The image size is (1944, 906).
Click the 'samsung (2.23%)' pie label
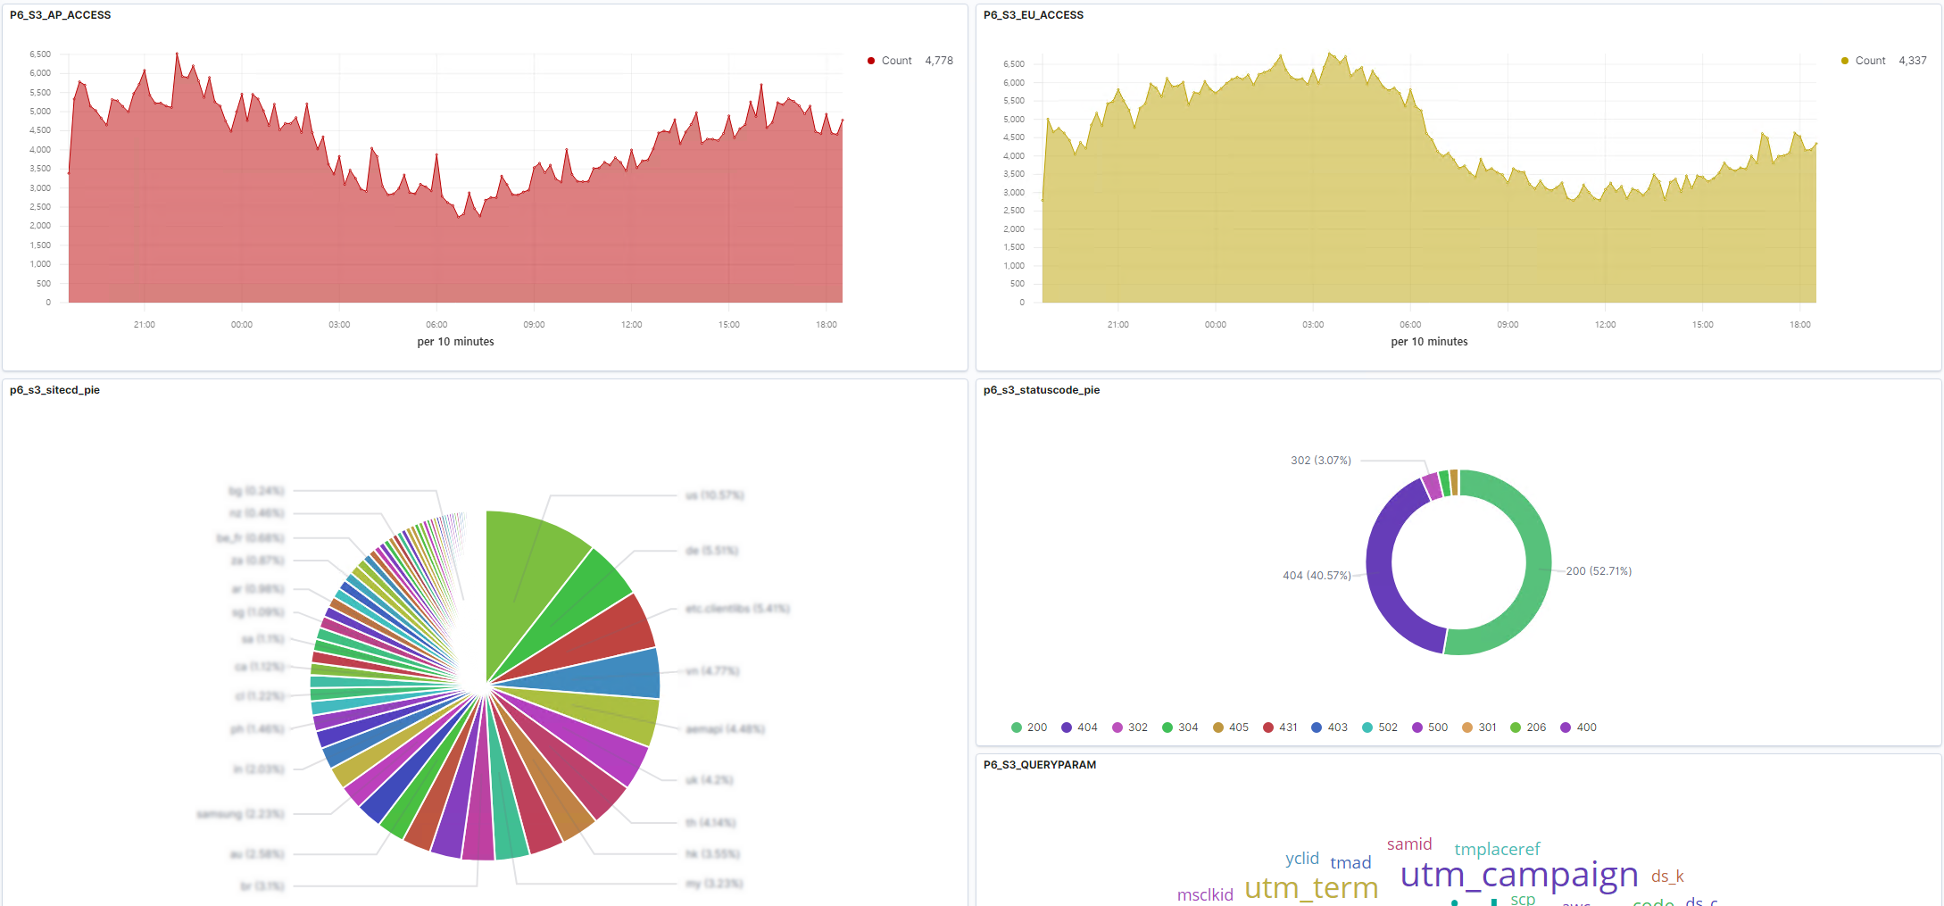click(x=241, y=814)
